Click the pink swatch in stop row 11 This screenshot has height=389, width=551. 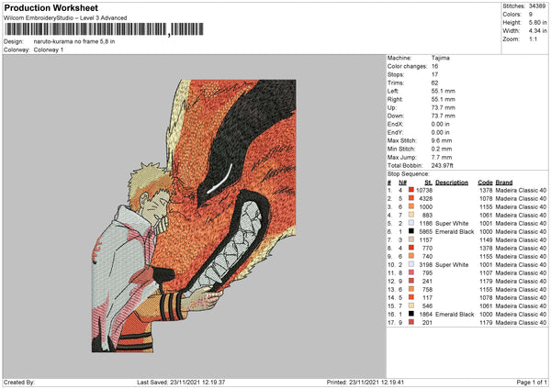tap(411, 272)
